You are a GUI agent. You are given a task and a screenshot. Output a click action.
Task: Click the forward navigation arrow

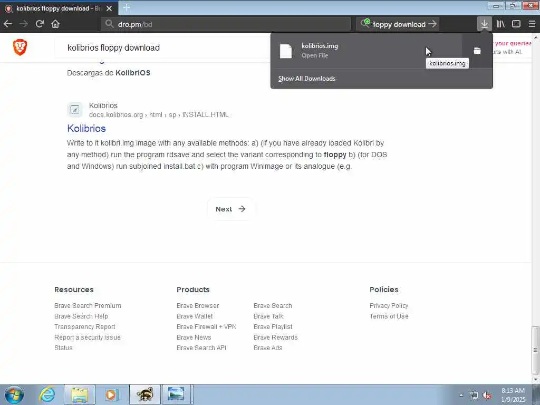pyautogui.click(x=24, y=24)
